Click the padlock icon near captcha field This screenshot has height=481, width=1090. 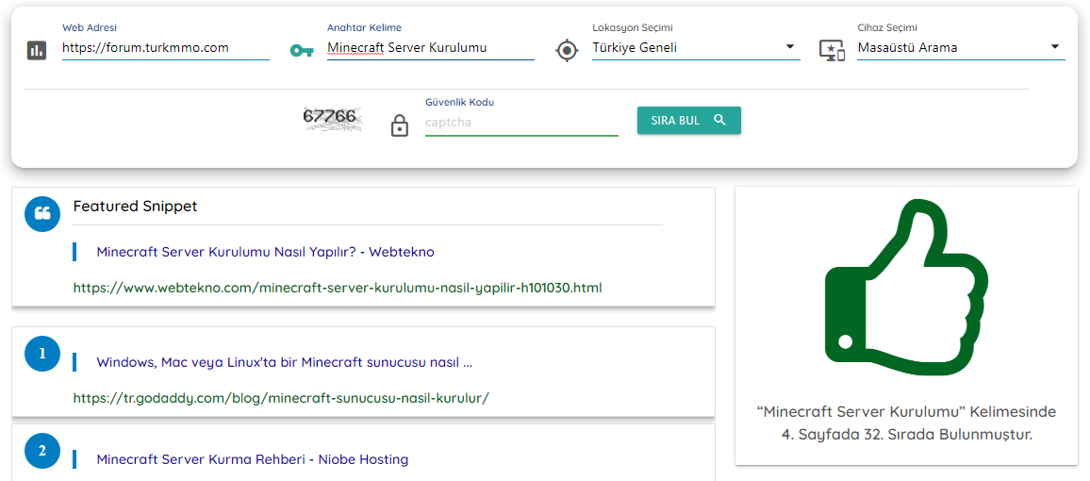point(399,125)
